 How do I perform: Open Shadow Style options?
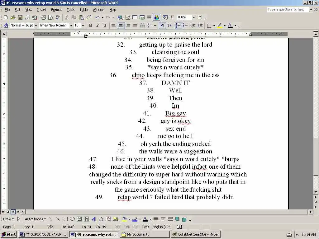point(177,219)
